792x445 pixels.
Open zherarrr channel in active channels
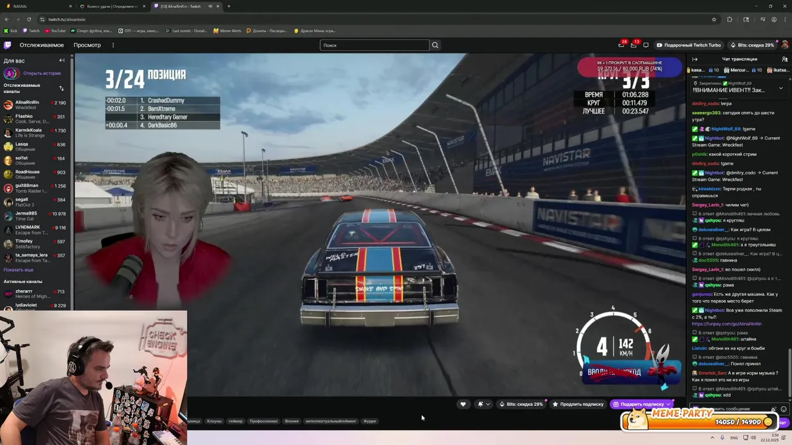point(35,294)
